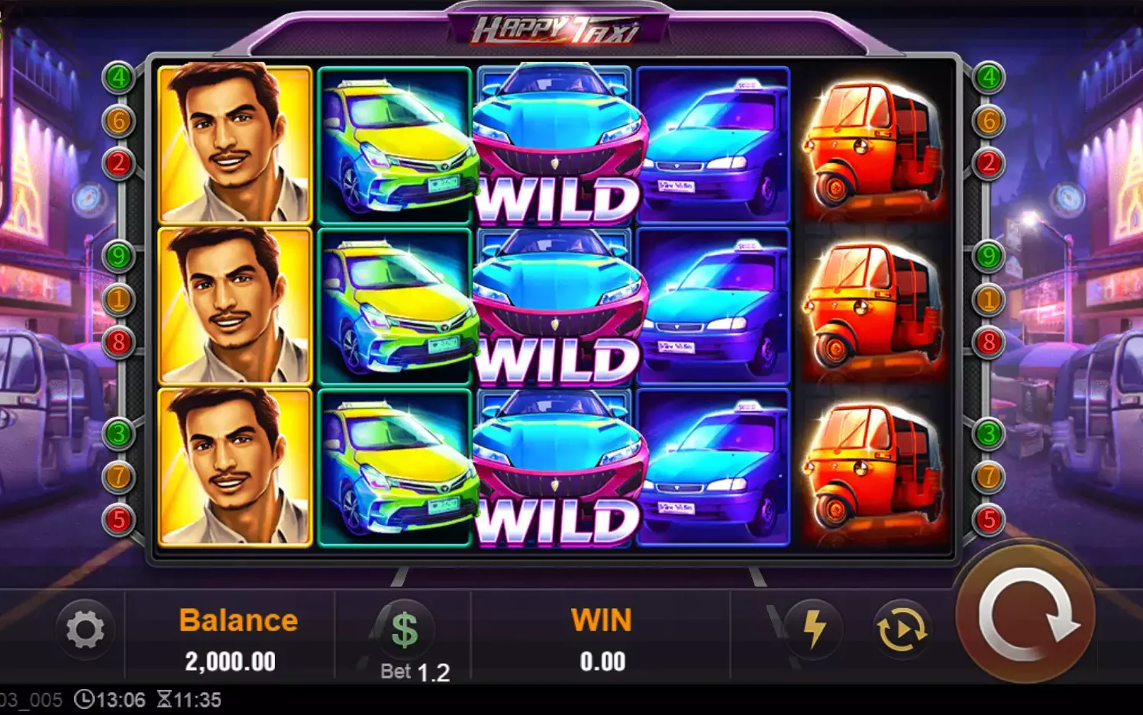1143x715 pixels.
Task: Click the middle red tuk-tuk symbol
Action: 871,307
